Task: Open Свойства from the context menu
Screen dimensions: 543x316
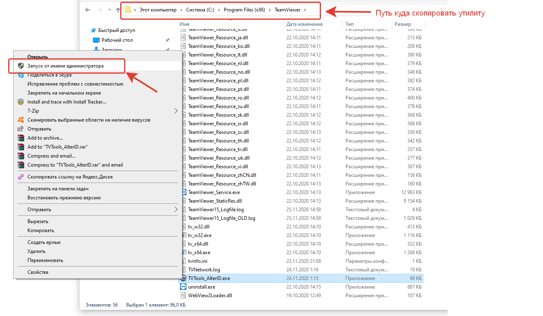Action: 38,272
